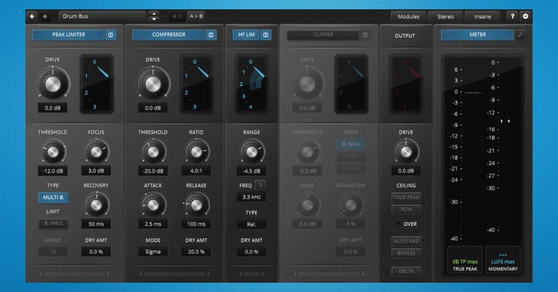
Task: Toggle Clipper stereo link icon
Action: [365, 35]
